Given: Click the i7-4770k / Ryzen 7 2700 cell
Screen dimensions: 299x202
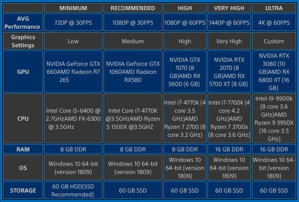Looking at the screenshot, I should tap(185, 118).
